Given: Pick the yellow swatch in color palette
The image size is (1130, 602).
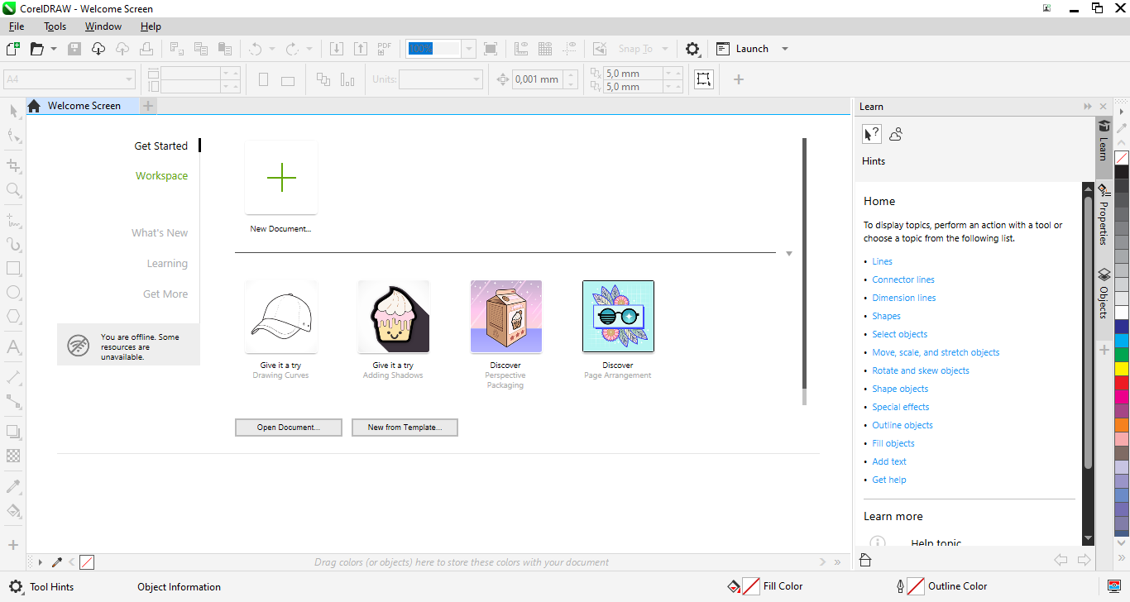Looking at the screenshot, I should click(x=1122, y=368).
